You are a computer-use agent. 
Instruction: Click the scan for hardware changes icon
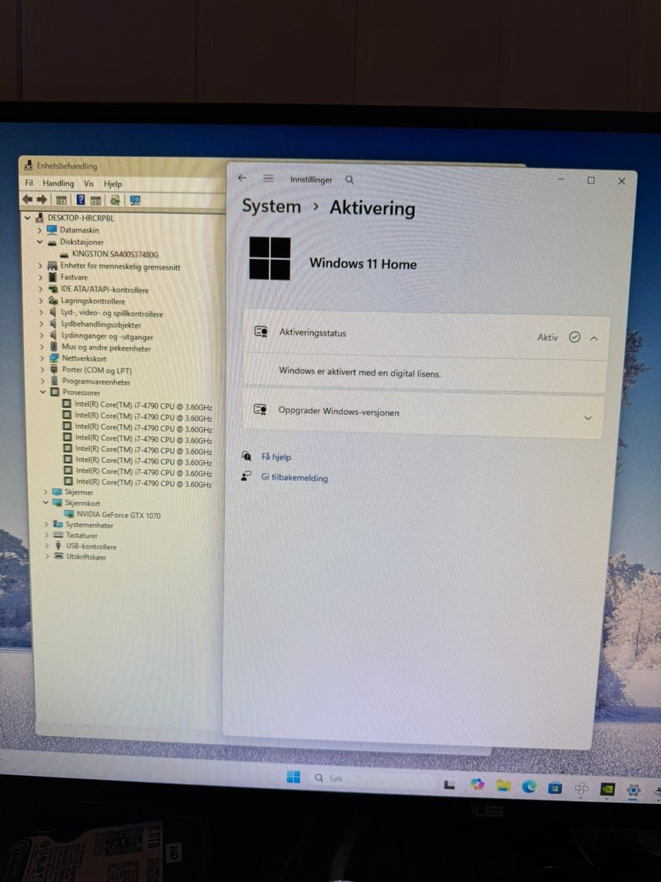(115, 201)
